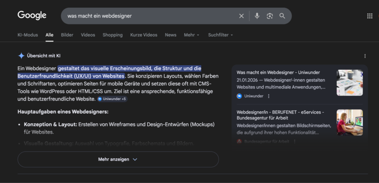This screenshot has height=183, width=379.
Task: Expand the Mehr dropdown
Action: [192, 35]
